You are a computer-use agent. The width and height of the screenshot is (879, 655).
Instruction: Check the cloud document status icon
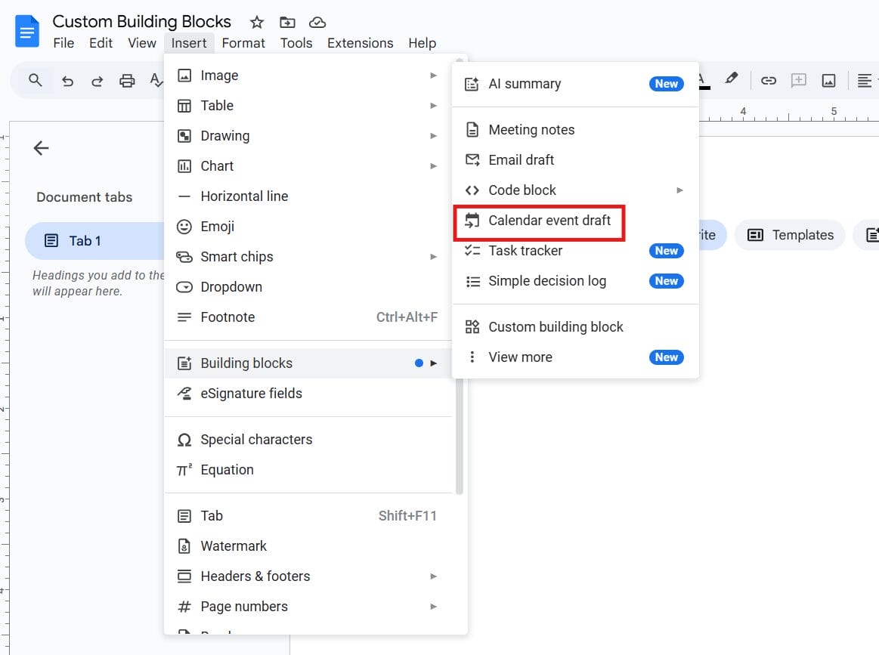tap(317, 23)
